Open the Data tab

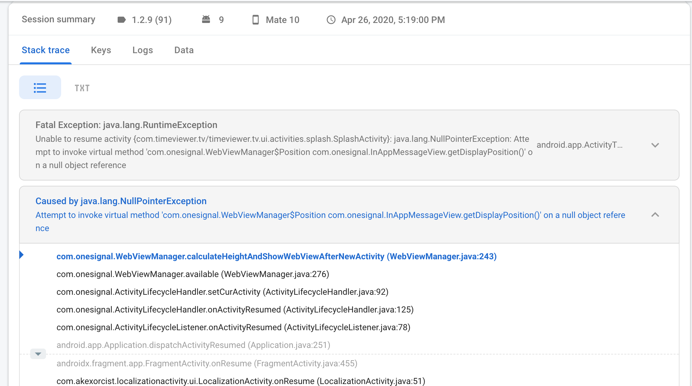click(x=184, y=50)
